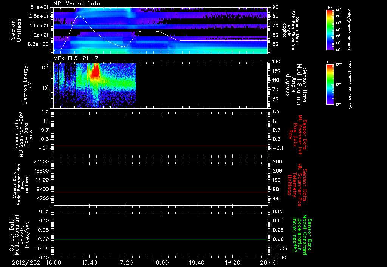Image resolution: width=387 pixels, height=267 pixels.
Task: Click the red MU Scanner Int raw data line
Action: 161,146
